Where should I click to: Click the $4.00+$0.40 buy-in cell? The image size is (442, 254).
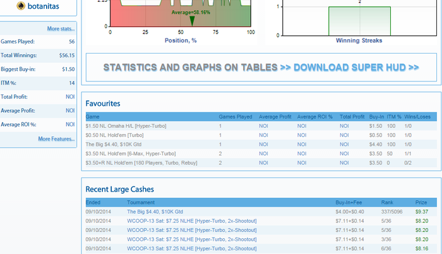[350, 212]
